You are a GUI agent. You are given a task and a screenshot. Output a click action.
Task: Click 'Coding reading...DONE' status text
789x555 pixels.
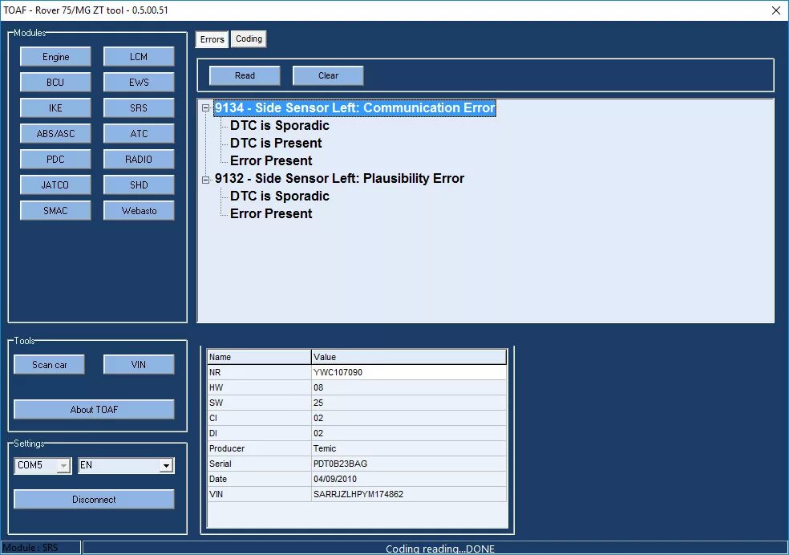pos(439,549)
